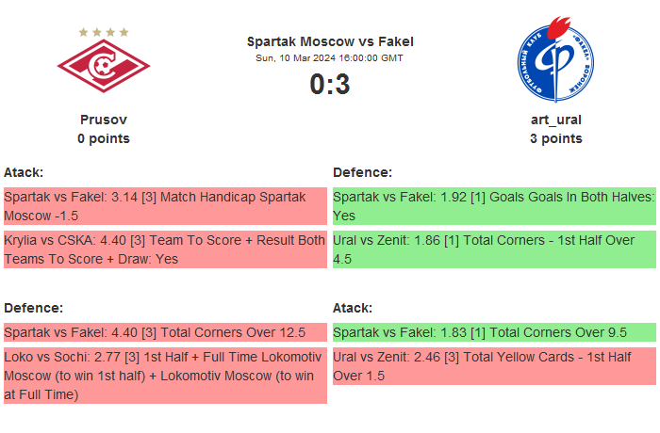Click the right top Defence heading
The height and width of the screenshot is (433, 660).
tap(362, 172)
